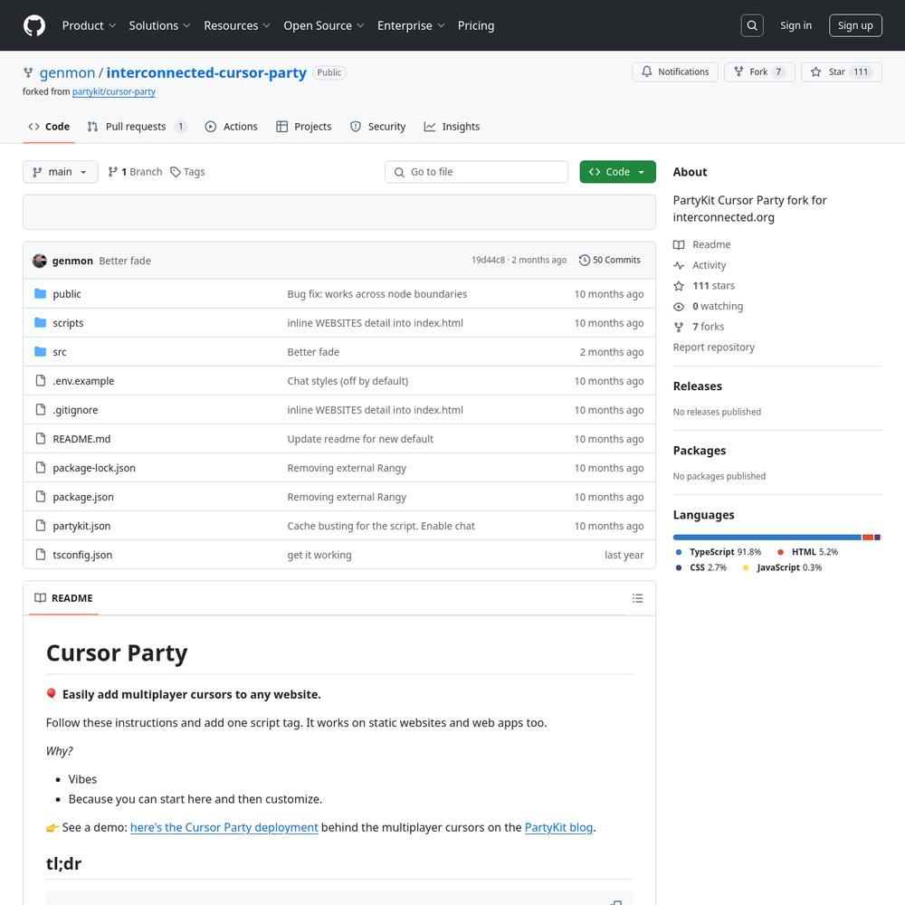Click the 50 Commits history icon
The image size is (905, 905).
[585, 261]
